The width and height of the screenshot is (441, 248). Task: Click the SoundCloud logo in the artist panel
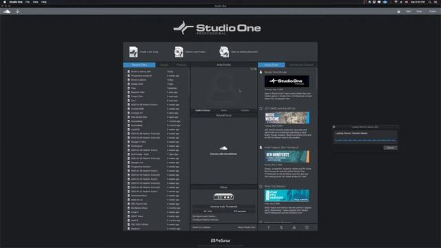[223, 148]
